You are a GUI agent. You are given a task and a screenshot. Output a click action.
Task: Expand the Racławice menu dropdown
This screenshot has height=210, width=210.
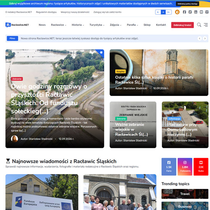click(58, 25)
